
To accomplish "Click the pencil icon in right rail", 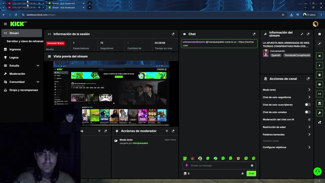I will point(320,43).
